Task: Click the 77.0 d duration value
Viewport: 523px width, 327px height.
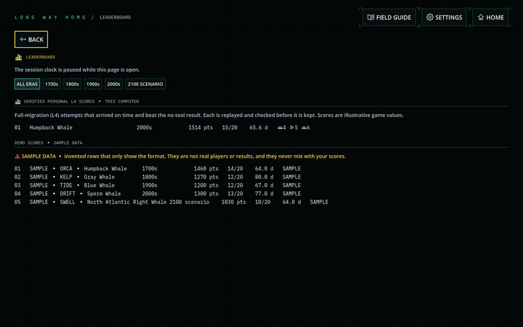Action: click(264, 193)
